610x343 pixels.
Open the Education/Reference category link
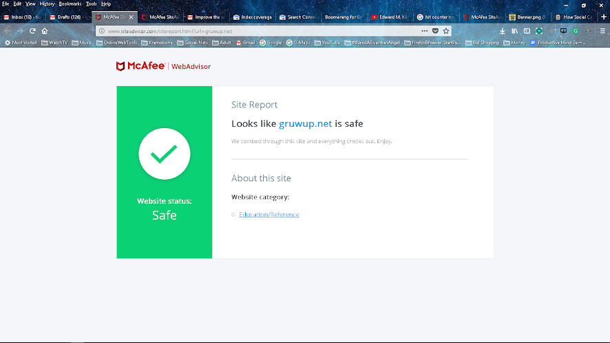click(269, 214)
